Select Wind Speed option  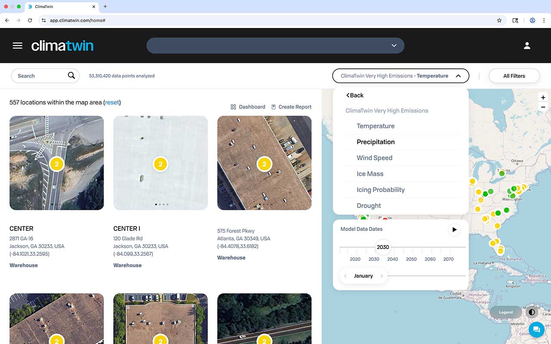[x=375, y=158]
